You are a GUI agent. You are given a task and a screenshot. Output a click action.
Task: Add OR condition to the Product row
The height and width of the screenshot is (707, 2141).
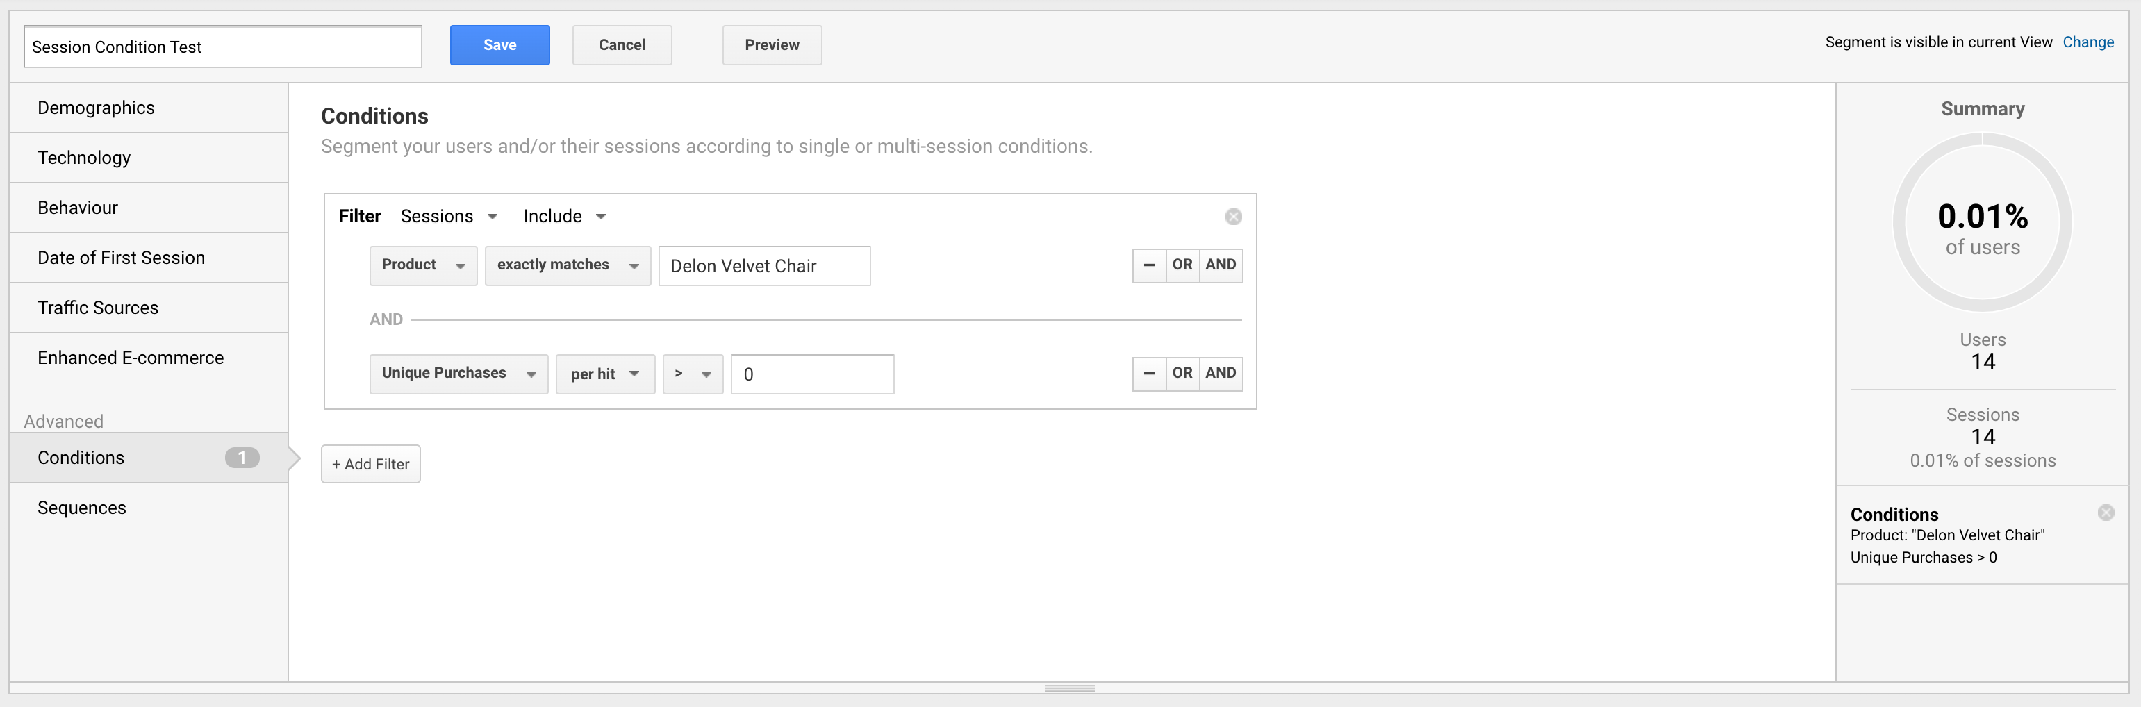tap(1182, 266)
